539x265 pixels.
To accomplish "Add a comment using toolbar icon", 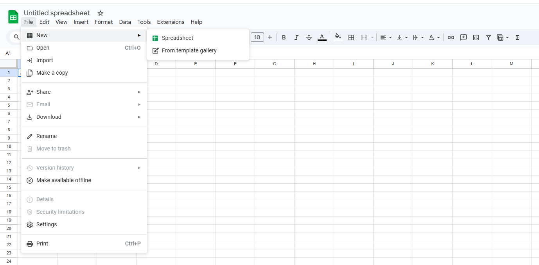I will coord(464,38).
